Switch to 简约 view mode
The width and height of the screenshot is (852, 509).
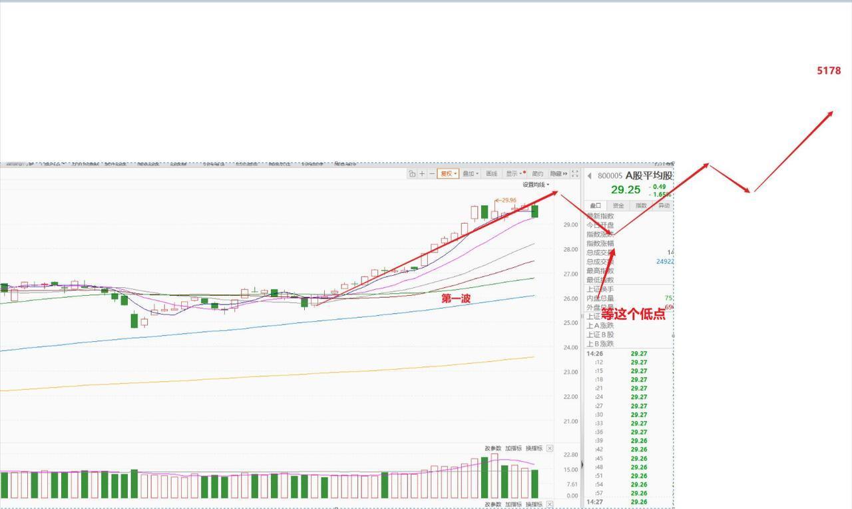coord(537,174)
